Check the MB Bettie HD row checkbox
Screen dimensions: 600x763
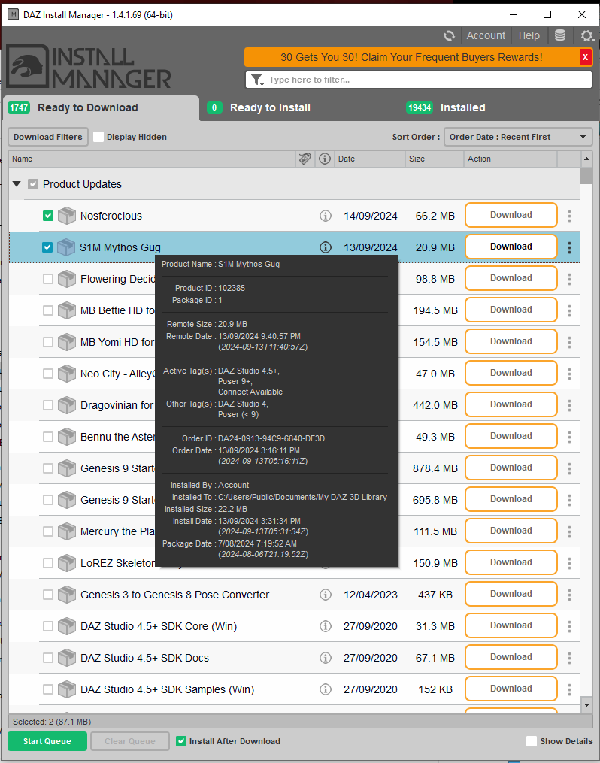coord(47,310)
